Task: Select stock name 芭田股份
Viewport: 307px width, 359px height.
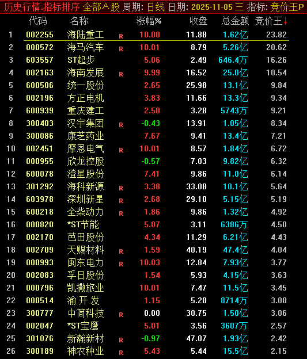Action: 85,237
